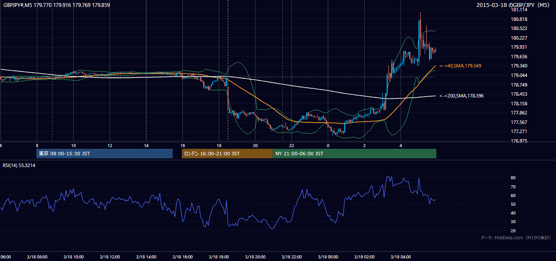The height and width of the screenshot is (261, 556).
Task: Click the '2015-03-18 のGBP/JPY (M5)' chart title
Action: pos(513,5)
